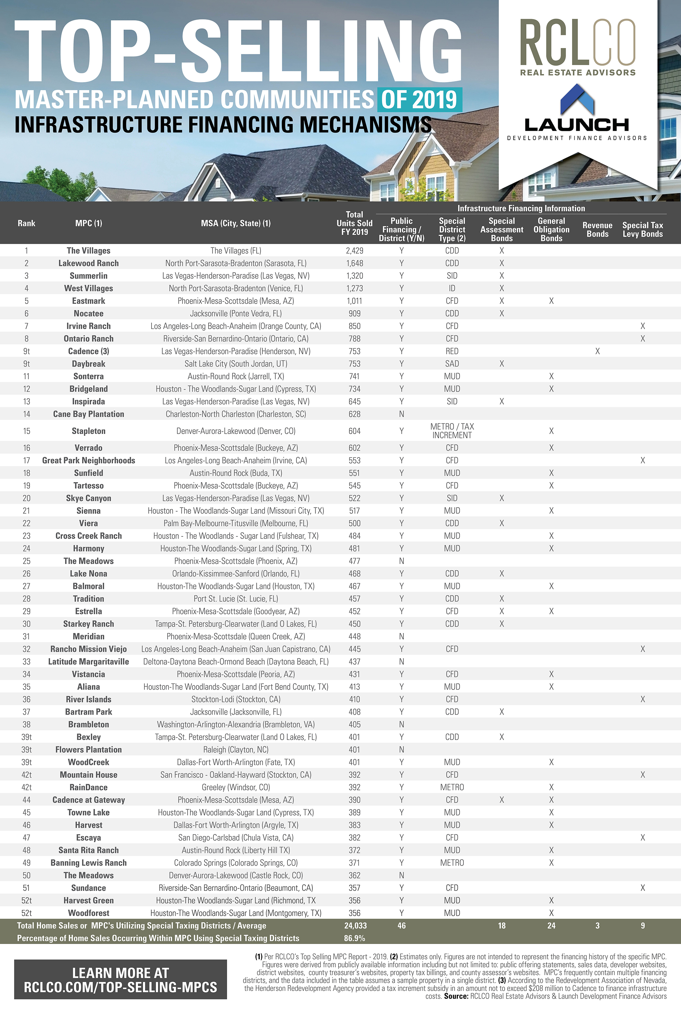Click the MPC (1) column header
Viewport: 681px width, 1022px height.
[x=89, y=223]
